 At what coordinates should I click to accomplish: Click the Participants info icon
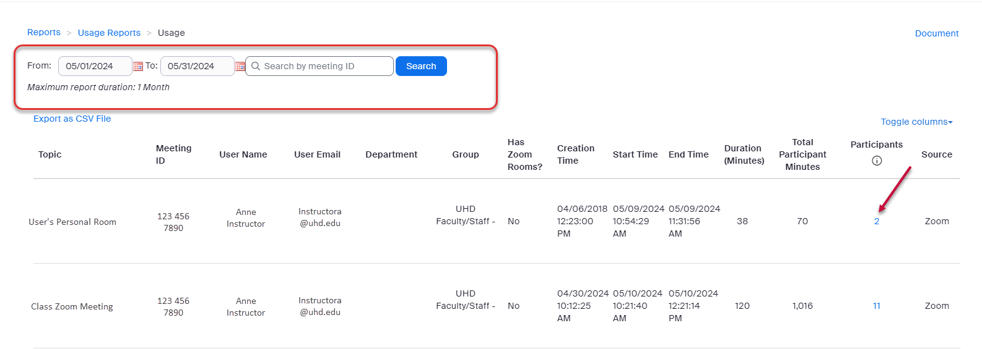[x=877, y=161]
